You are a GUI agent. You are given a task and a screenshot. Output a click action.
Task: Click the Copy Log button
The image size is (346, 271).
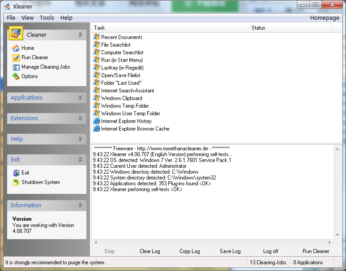tap(189, 251)
